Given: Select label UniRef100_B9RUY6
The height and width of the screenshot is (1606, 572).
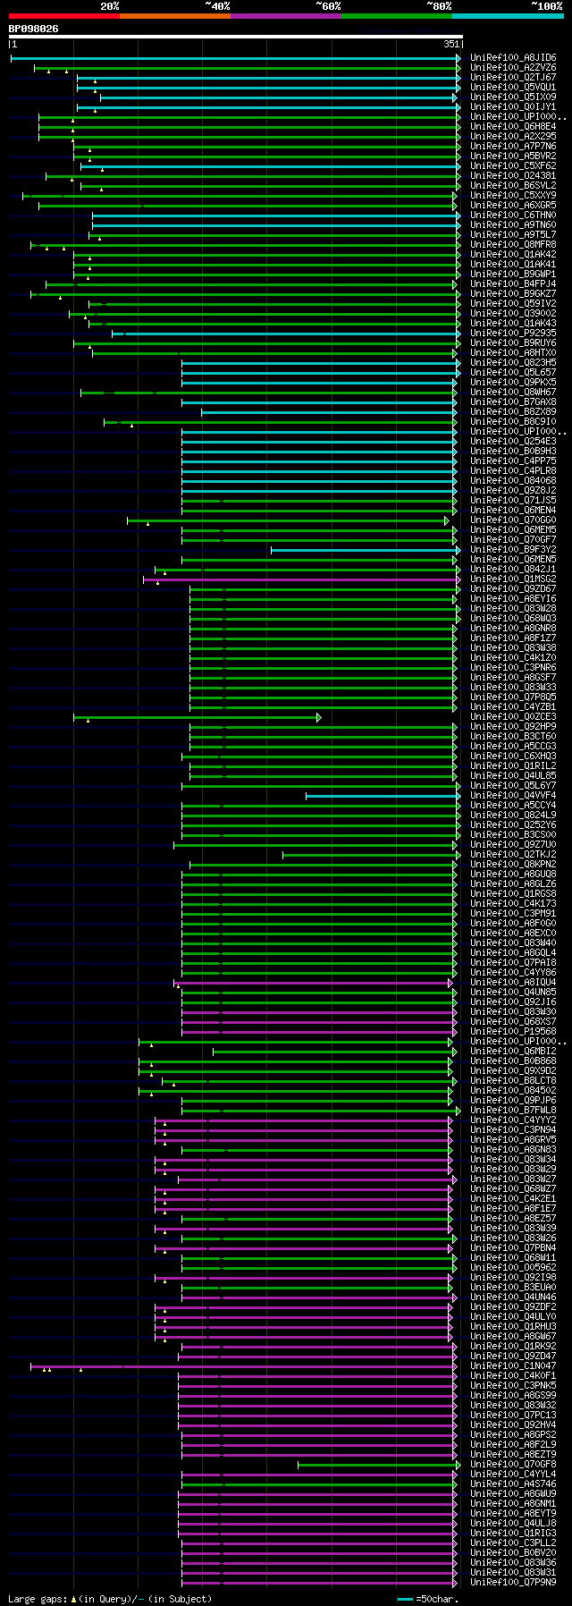Looking at the screenshot, I should click(x=513, y=343).
